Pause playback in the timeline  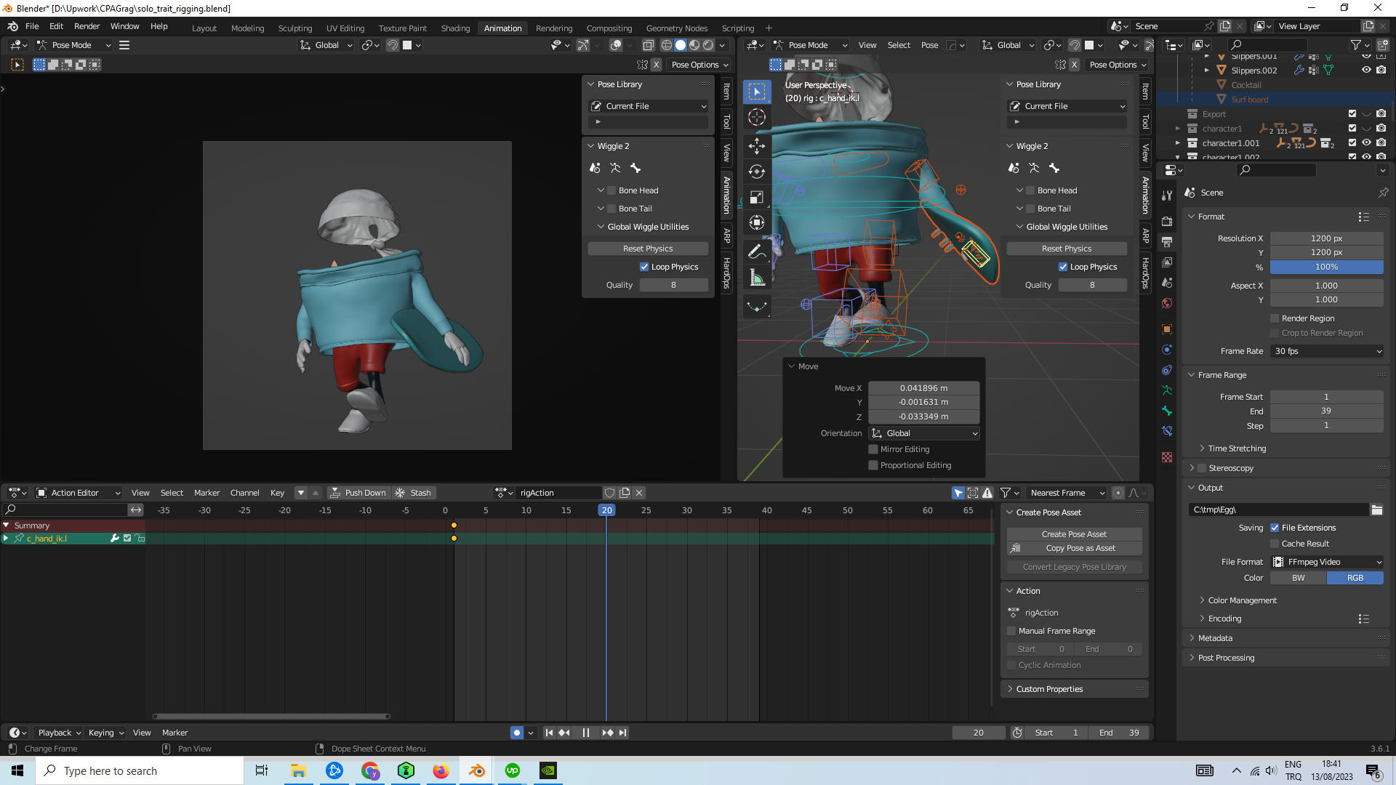[586, 733]
